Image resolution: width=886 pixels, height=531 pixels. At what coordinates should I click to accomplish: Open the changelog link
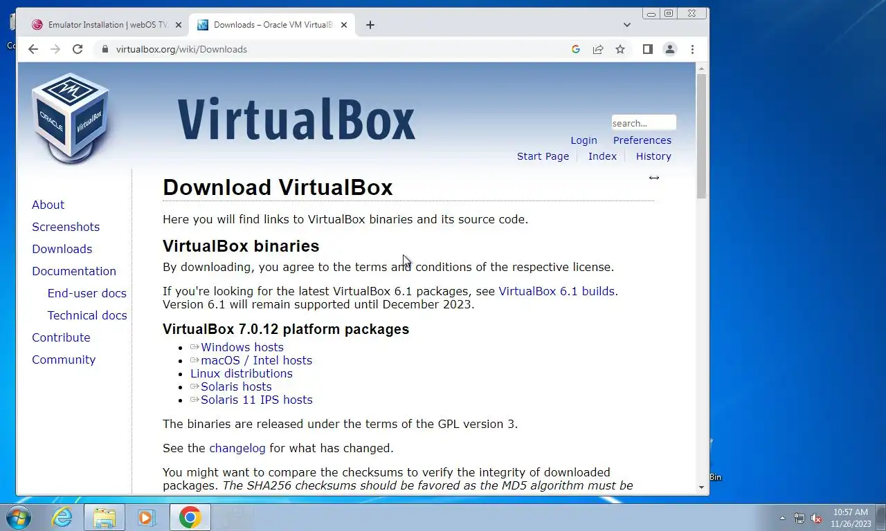click(x=237, y=448)
